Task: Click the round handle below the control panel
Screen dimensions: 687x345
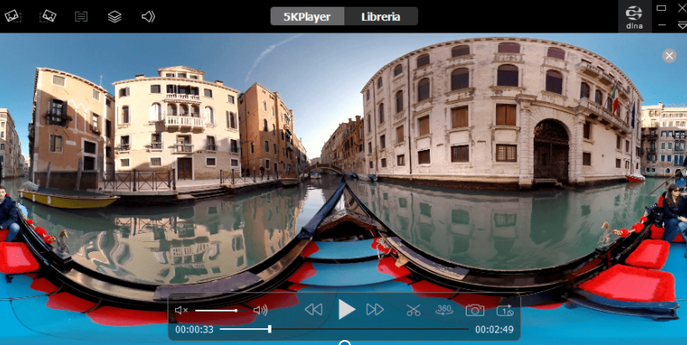Action: pyautogui.click(x=345, y=342)
